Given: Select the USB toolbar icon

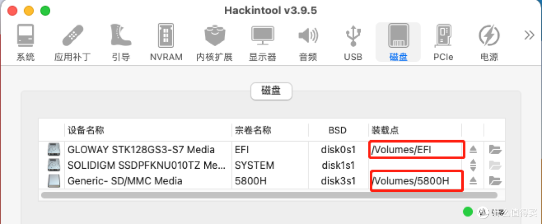Looking at the screenshot, I should coord(353,43).
